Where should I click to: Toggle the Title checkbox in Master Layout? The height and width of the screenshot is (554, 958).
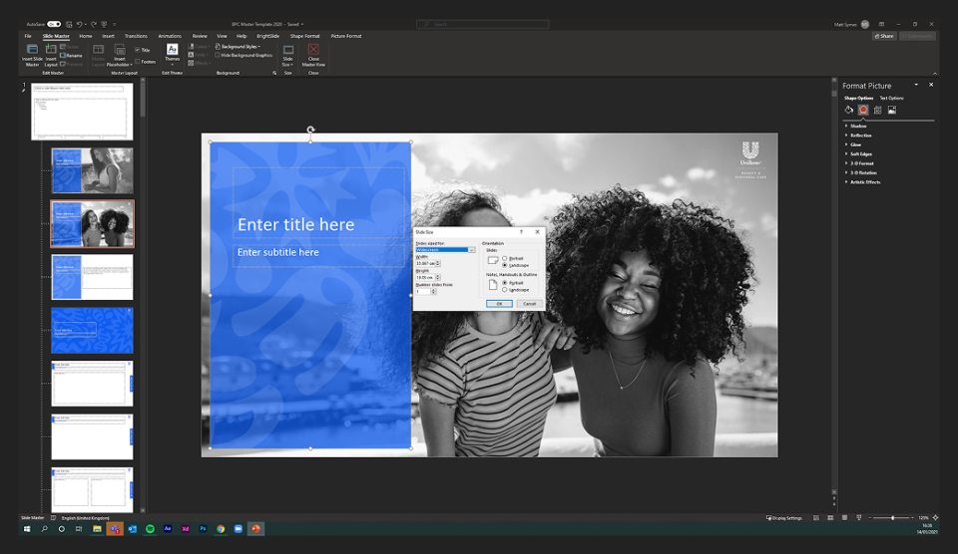click(x=137, y=49)
